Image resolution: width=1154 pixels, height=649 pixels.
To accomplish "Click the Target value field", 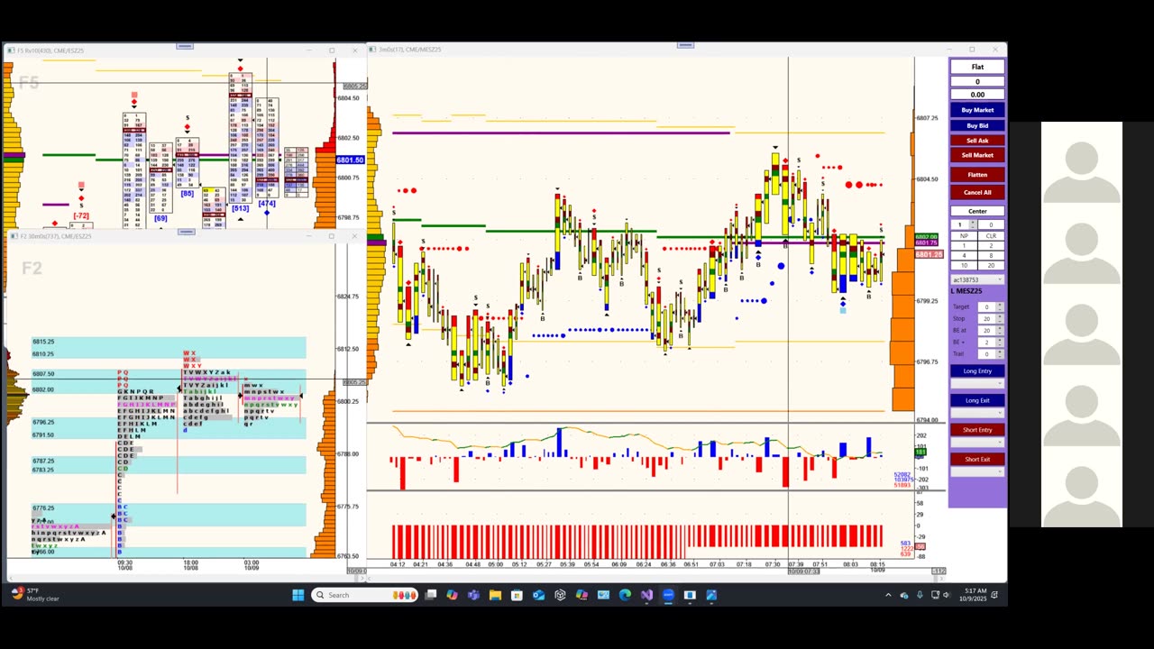I will coord(986,307).
